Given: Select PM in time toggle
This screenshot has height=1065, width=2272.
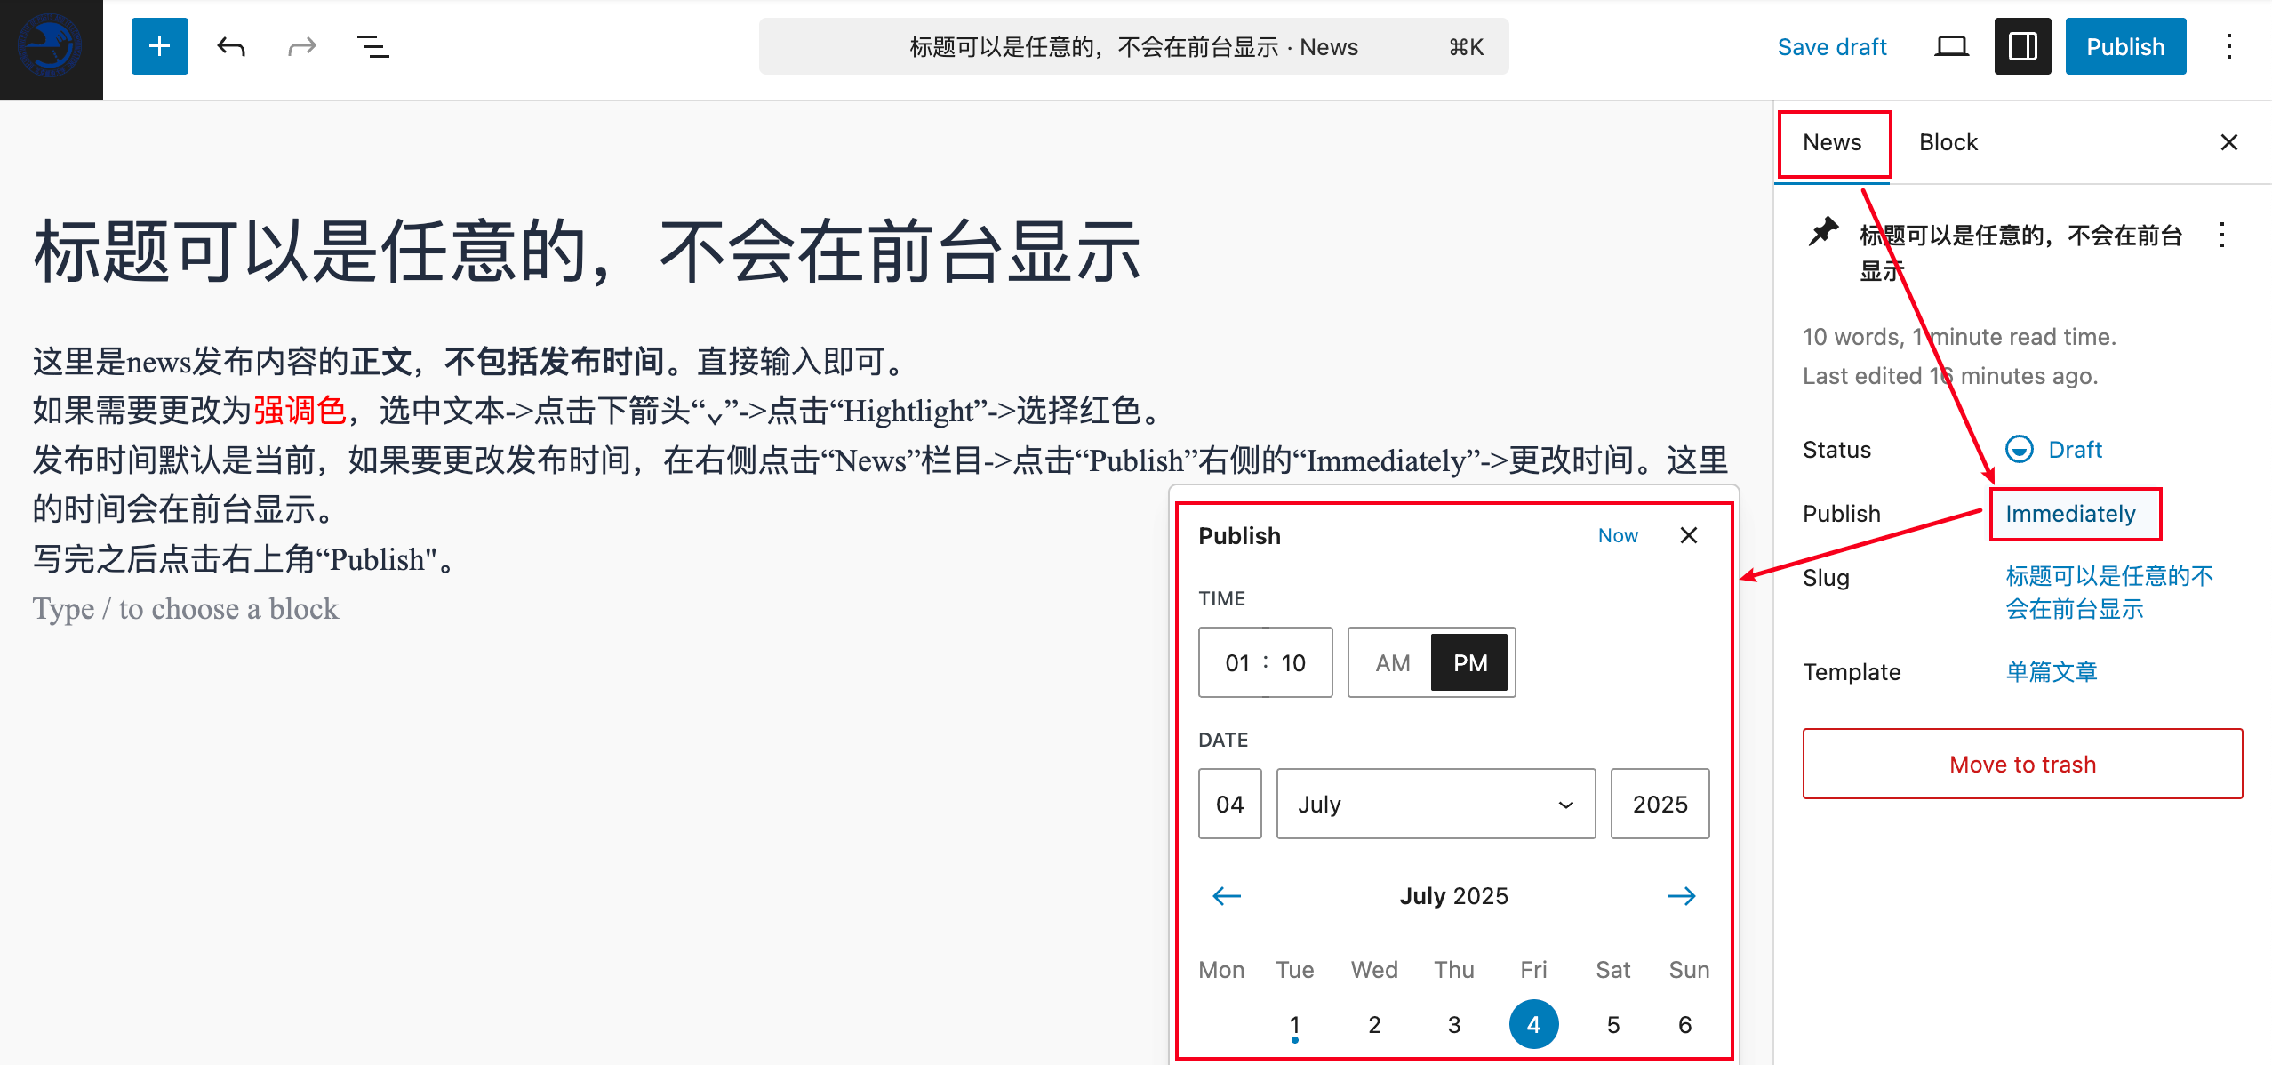Looking at the screenshot, I should tap(1469, 663).
